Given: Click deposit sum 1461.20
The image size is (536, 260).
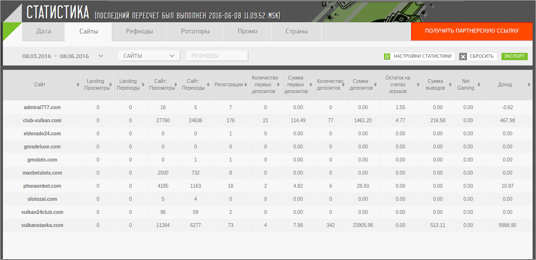Looking at the screenshot, I should click(x=363, y=120).
